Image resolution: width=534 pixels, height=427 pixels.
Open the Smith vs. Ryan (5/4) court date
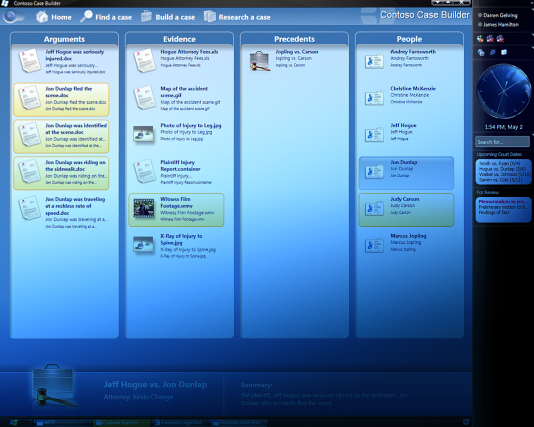pyautogui.click(x=499, y=163)
